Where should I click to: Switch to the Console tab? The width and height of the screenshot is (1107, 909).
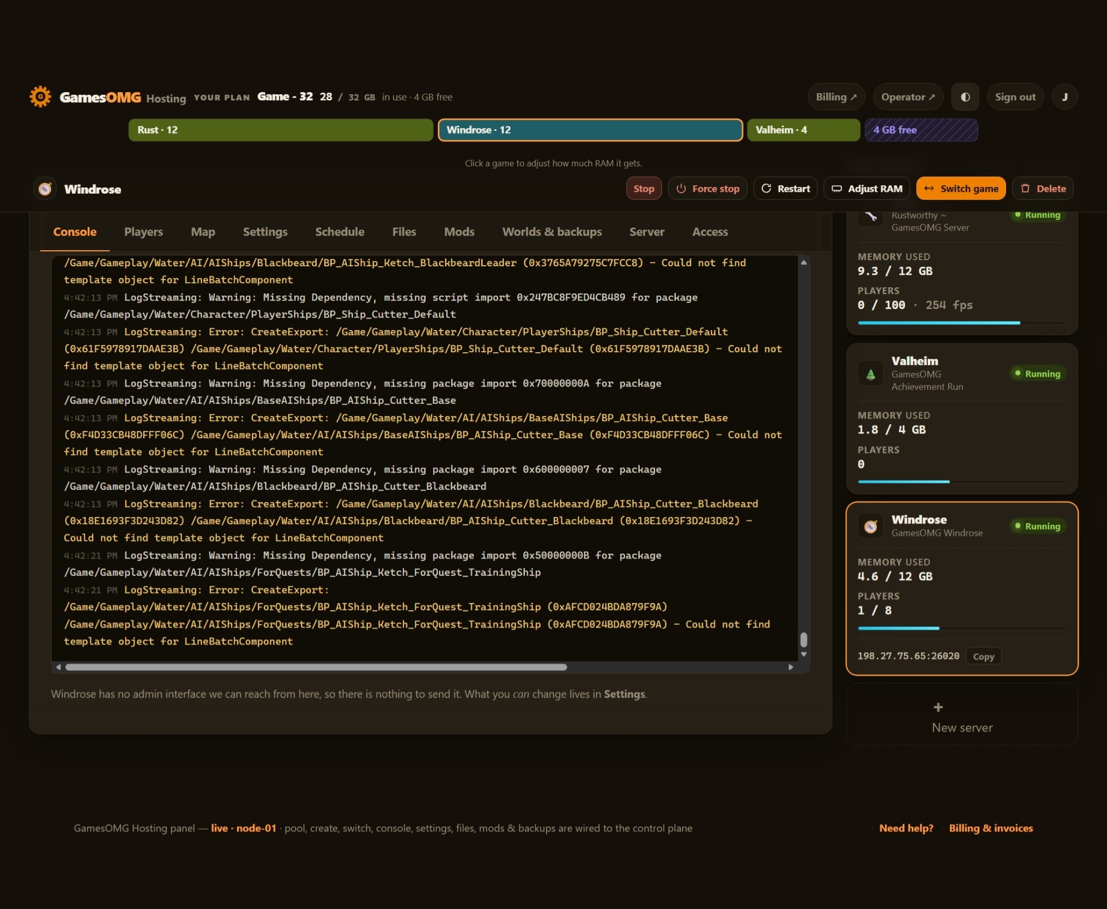75,232
